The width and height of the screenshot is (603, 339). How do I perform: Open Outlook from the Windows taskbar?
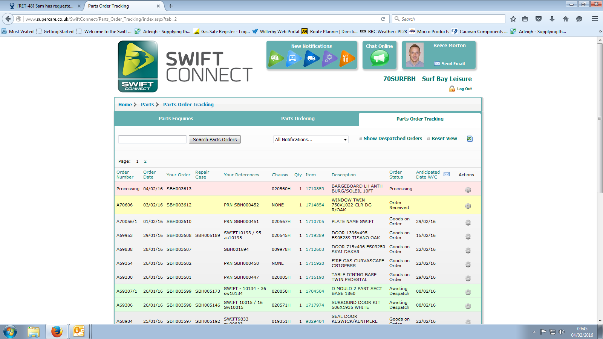click(80, 331)
